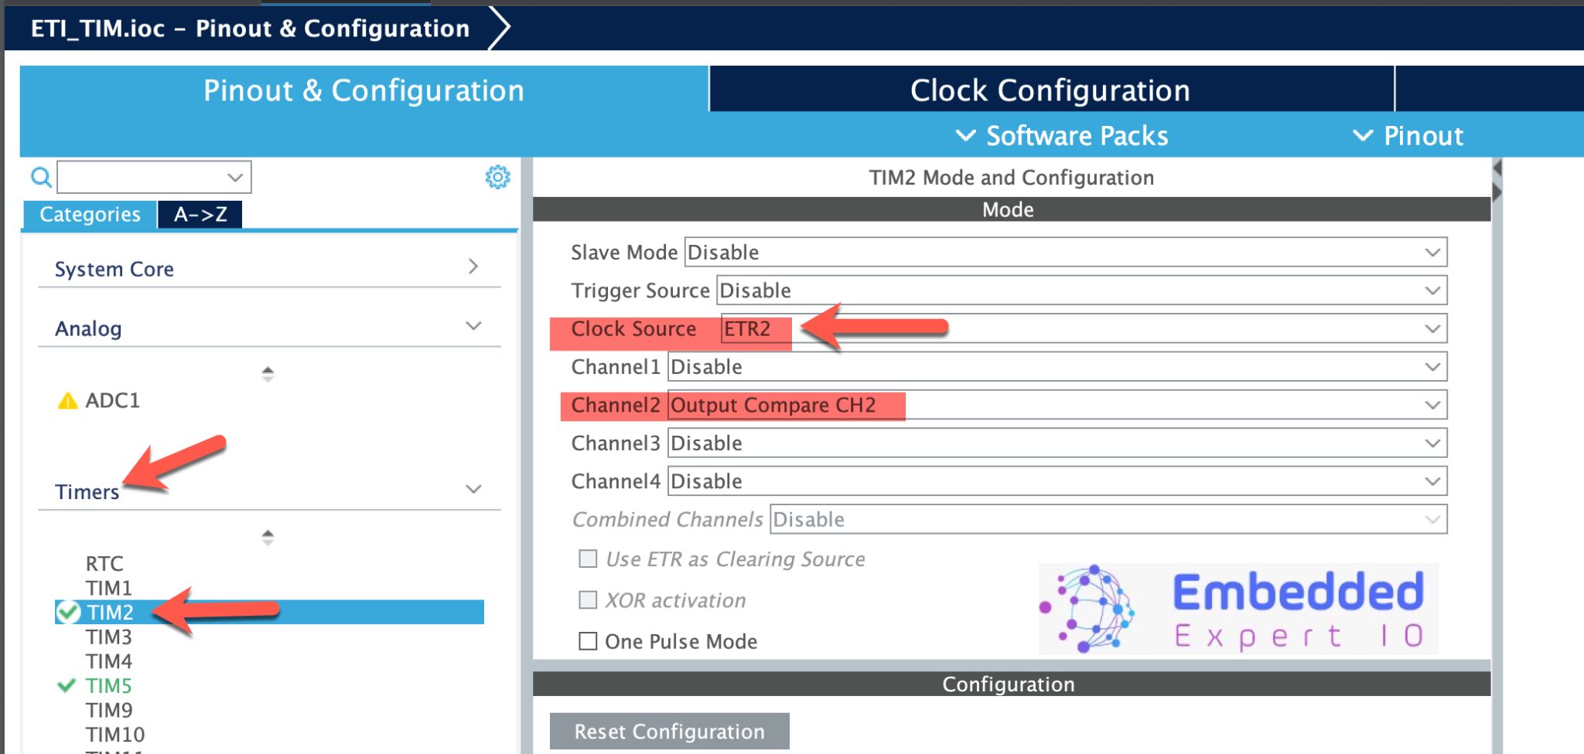The height and width of the screenshot is (754, 1584).
Task: Click the up/down scroll arrows above Timers
Action: 268,375
